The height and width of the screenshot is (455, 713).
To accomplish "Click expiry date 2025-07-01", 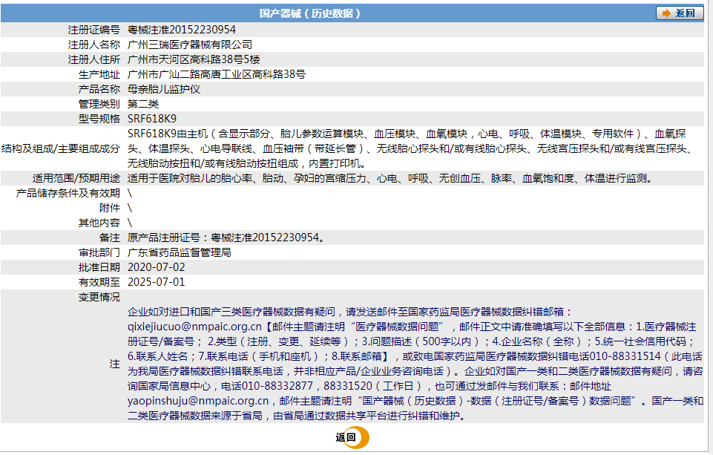I will tap(156, 282).
